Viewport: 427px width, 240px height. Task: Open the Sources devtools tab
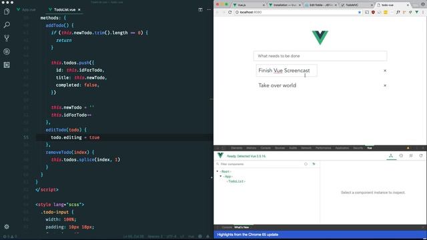[x=280, y=148]
